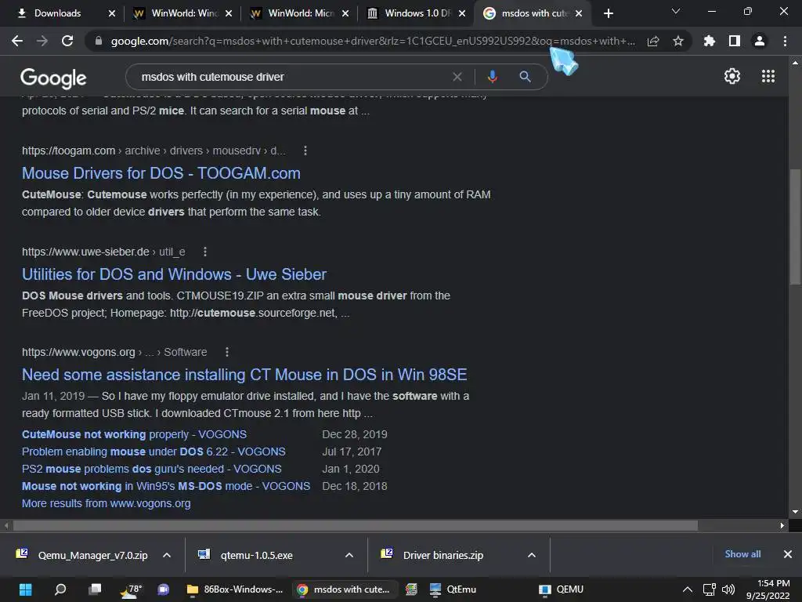Bookmark this tab with the star

tap(678, 41)
